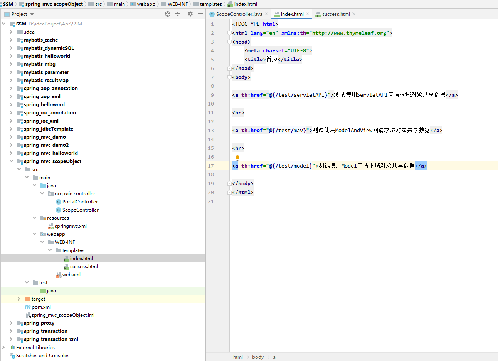Toggle fold marker at head tag line 3
This screenshot has height=361, width=498.
pyautogui.click(x=229, y=42)
